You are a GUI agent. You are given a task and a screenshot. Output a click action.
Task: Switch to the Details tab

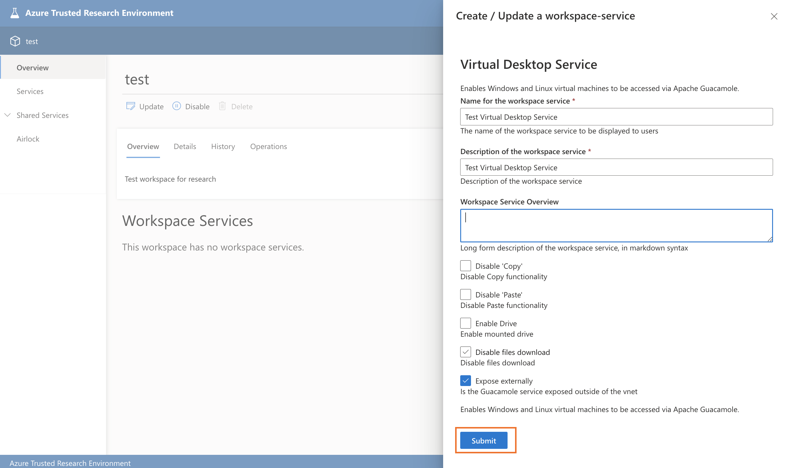tap(184, 146)
